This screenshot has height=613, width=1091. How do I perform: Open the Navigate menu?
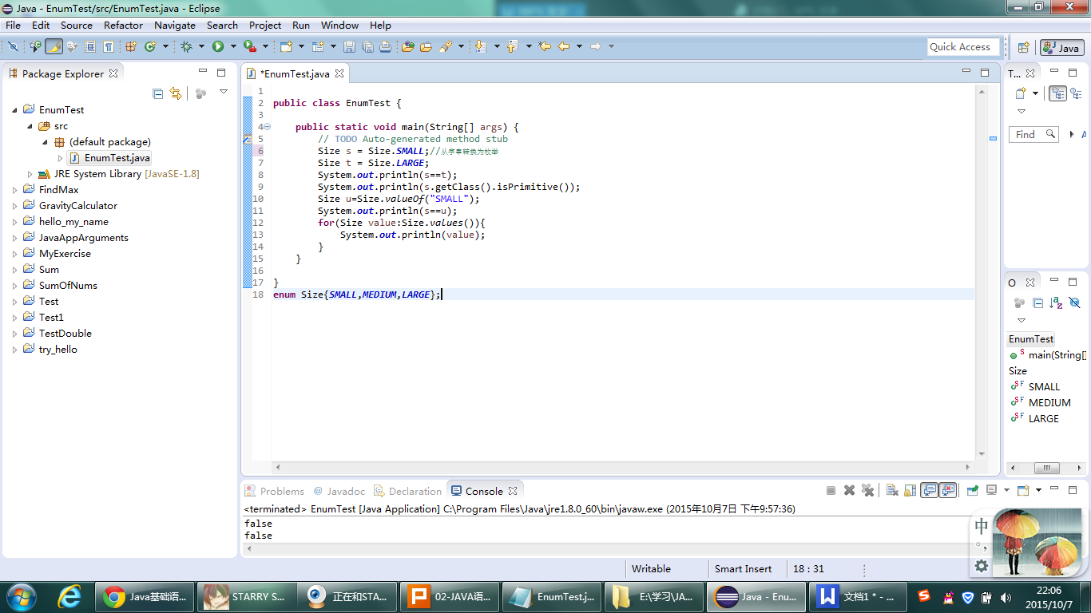[x=175, y=26]
